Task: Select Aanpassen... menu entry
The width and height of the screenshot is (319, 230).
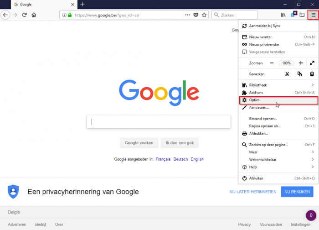Action: click(278, 107)
